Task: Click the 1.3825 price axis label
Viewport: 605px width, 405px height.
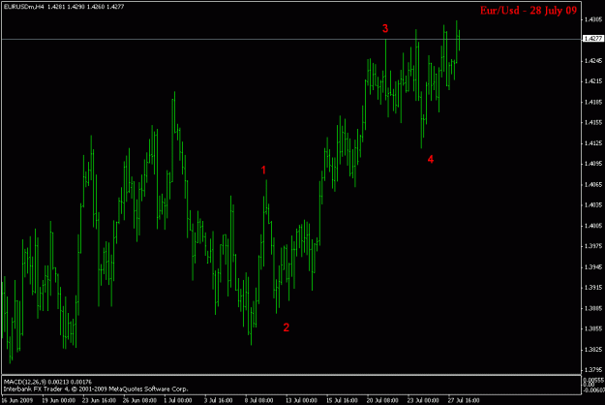Action: [x=593, y=350]
